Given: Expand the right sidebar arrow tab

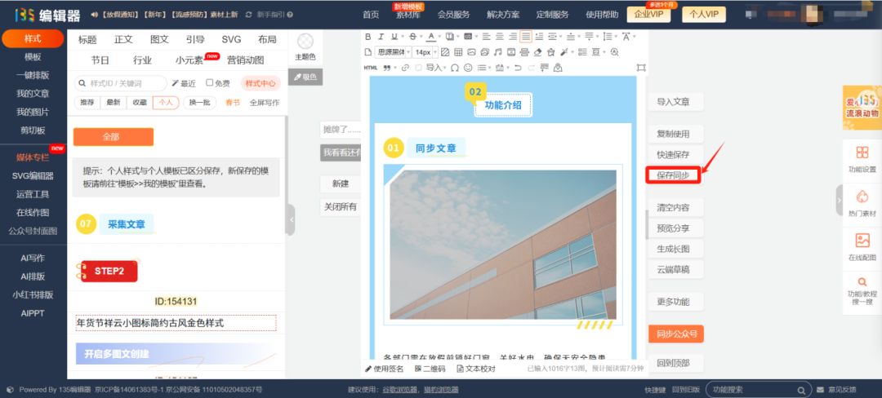Looking at the screenshot, I should (839, 200).
